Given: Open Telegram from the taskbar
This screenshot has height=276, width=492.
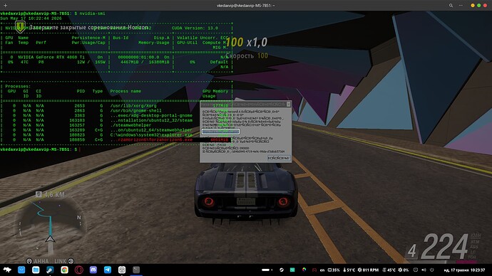Looking at the screenshot, I should (x=107, y=270).
